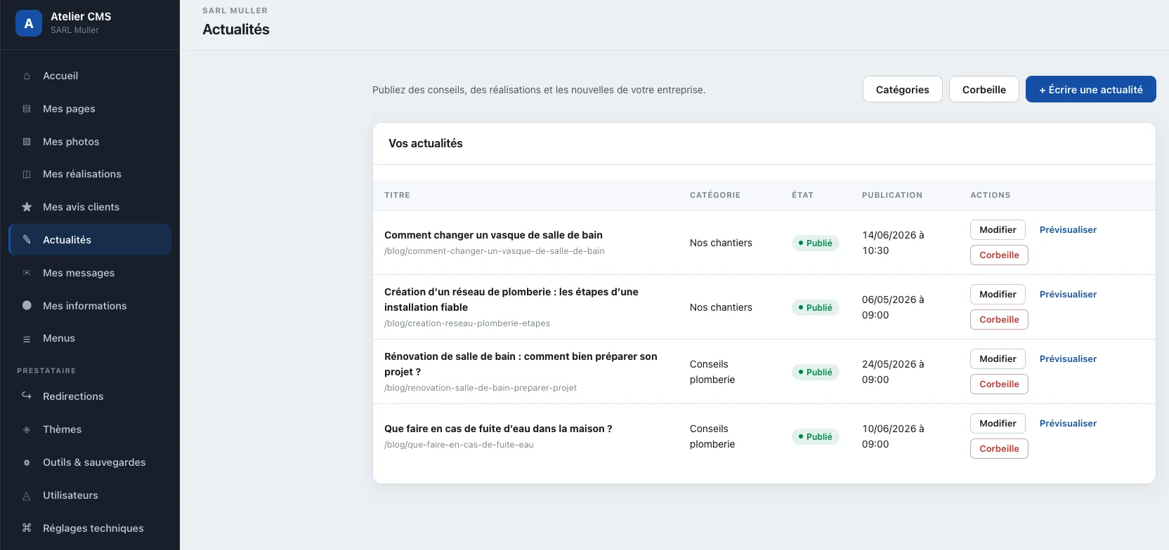This screenshot has height=550, width=1169.
Task: Prévisualiser the fuite d'eau article
Action: (x=1068, y=423)
